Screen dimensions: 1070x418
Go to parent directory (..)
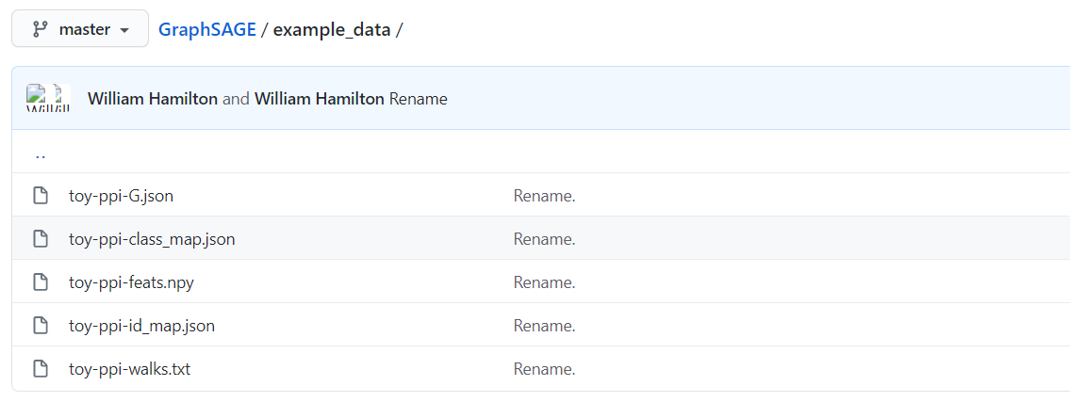click(x=41, y=153)
